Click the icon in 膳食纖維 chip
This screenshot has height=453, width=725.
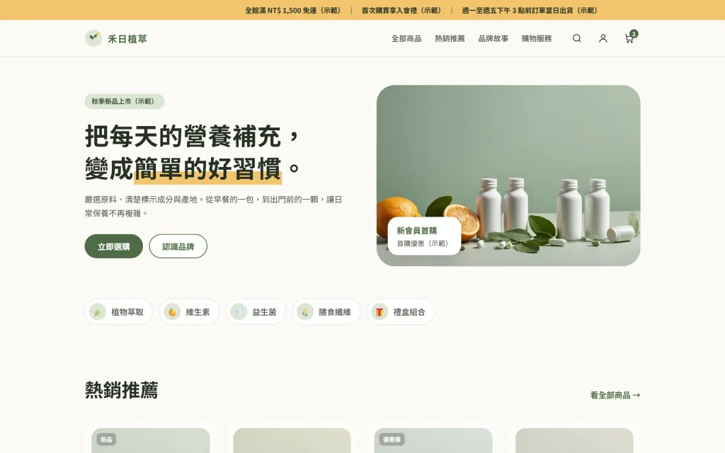[x=305, y=312]
